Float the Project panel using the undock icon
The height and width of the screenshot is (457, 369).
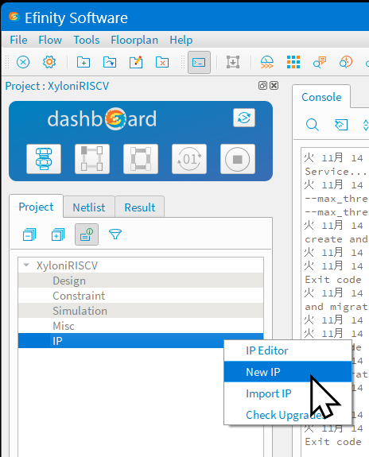point(262,85)
